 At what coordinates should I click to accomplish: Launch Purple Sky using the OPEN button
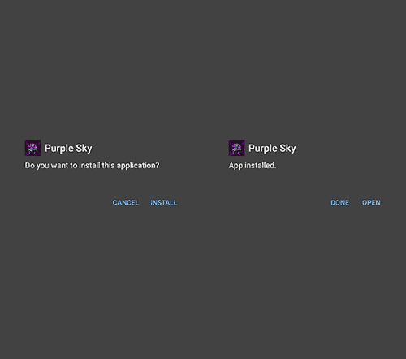tap(371, 203)
